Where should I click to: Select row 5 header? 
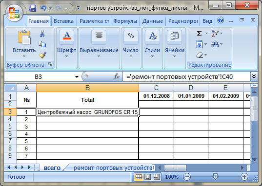coord(10,126)
